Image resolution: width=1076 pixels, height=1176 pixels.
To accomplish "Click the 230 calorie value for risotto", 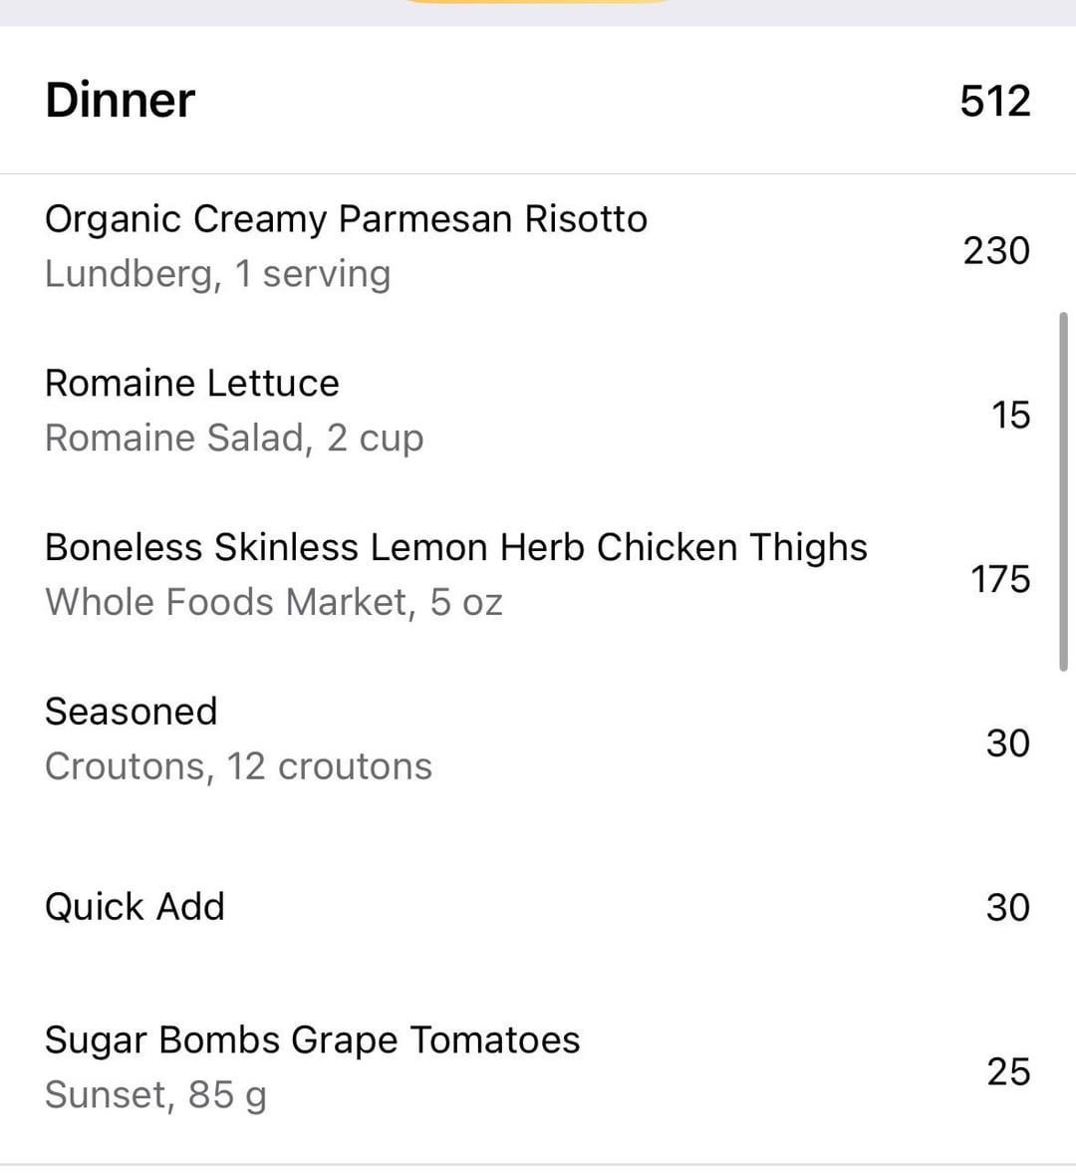I will [x=995, y=250].
